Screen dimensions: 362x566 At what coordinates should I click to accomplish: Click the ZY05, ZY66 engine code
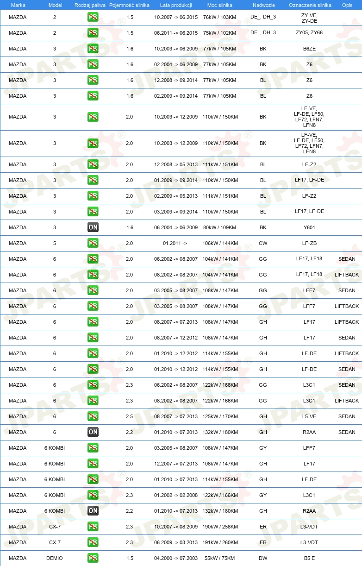pyautogui.click(x=309, y=33)
